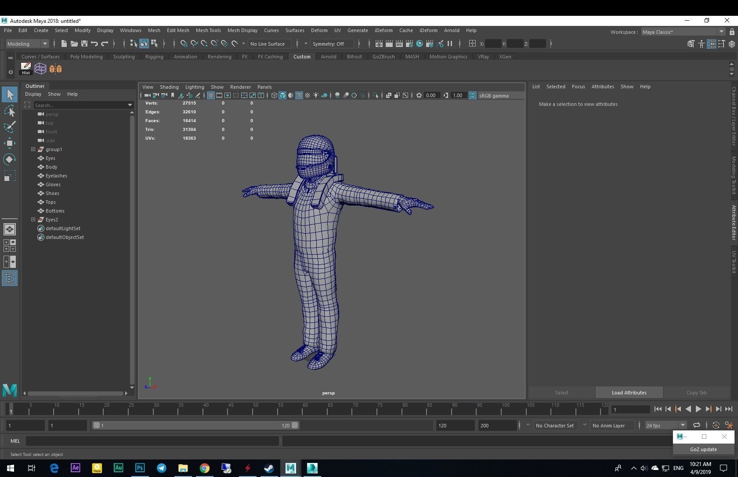
Task: Pick the Rotate tool in the toolbox
Action: tap(10, 159)
